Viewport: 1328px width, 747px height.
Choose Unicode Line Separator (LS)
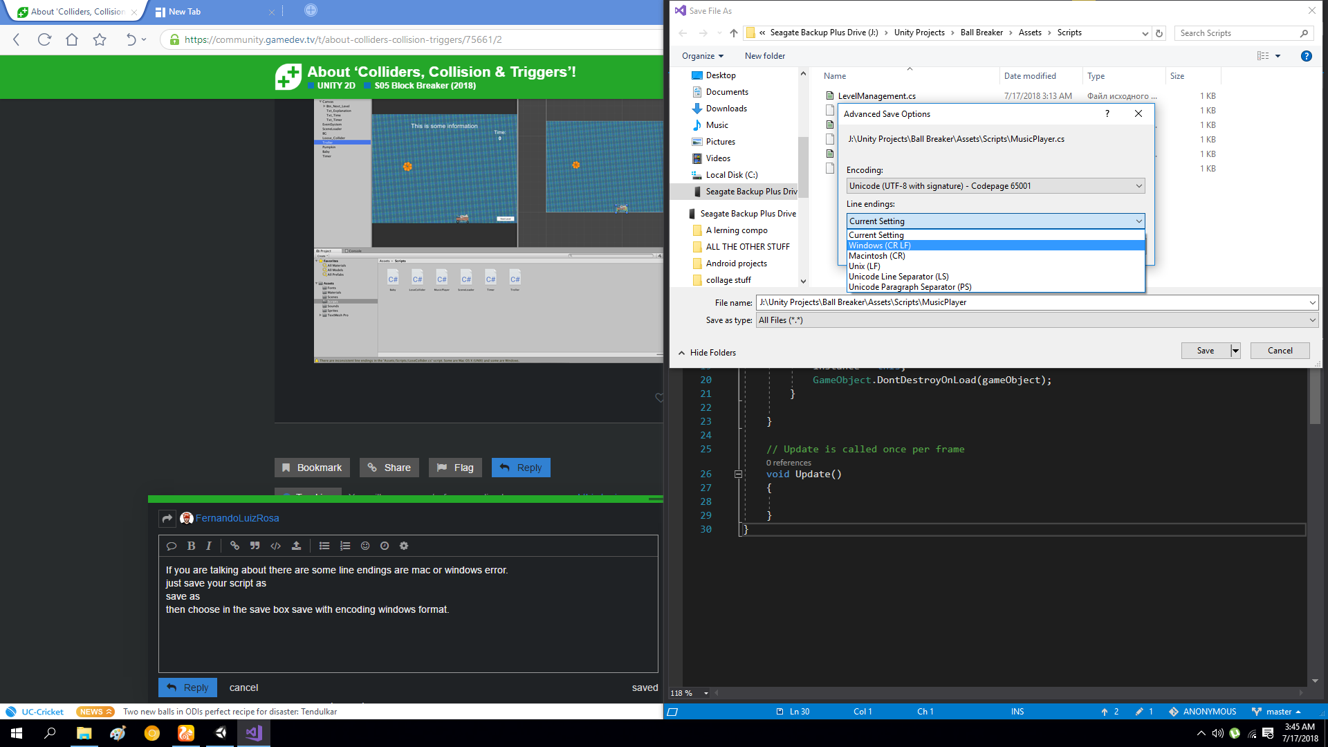point(995,277)
